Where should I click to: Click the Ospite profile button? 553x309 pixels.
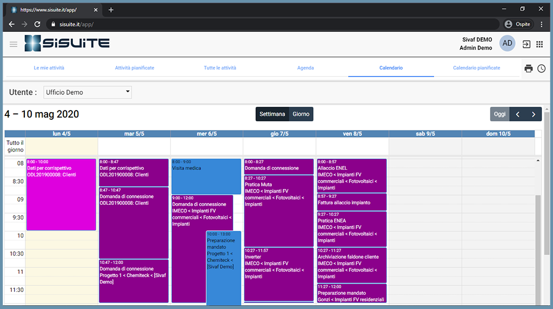(517, 24)
